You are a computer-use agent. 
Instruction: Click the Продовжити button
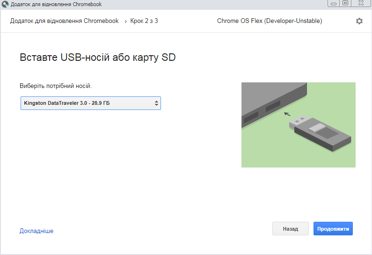333,229
